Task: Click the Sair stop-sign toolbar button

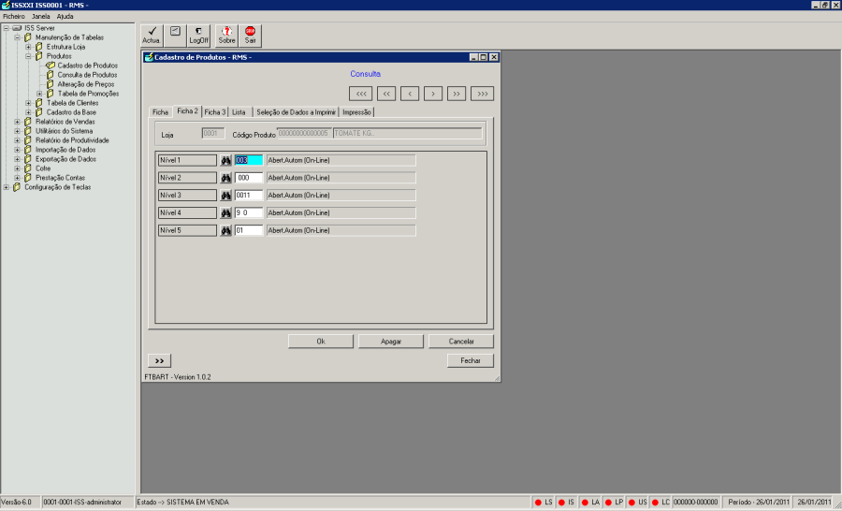Action: coord(250,36)
